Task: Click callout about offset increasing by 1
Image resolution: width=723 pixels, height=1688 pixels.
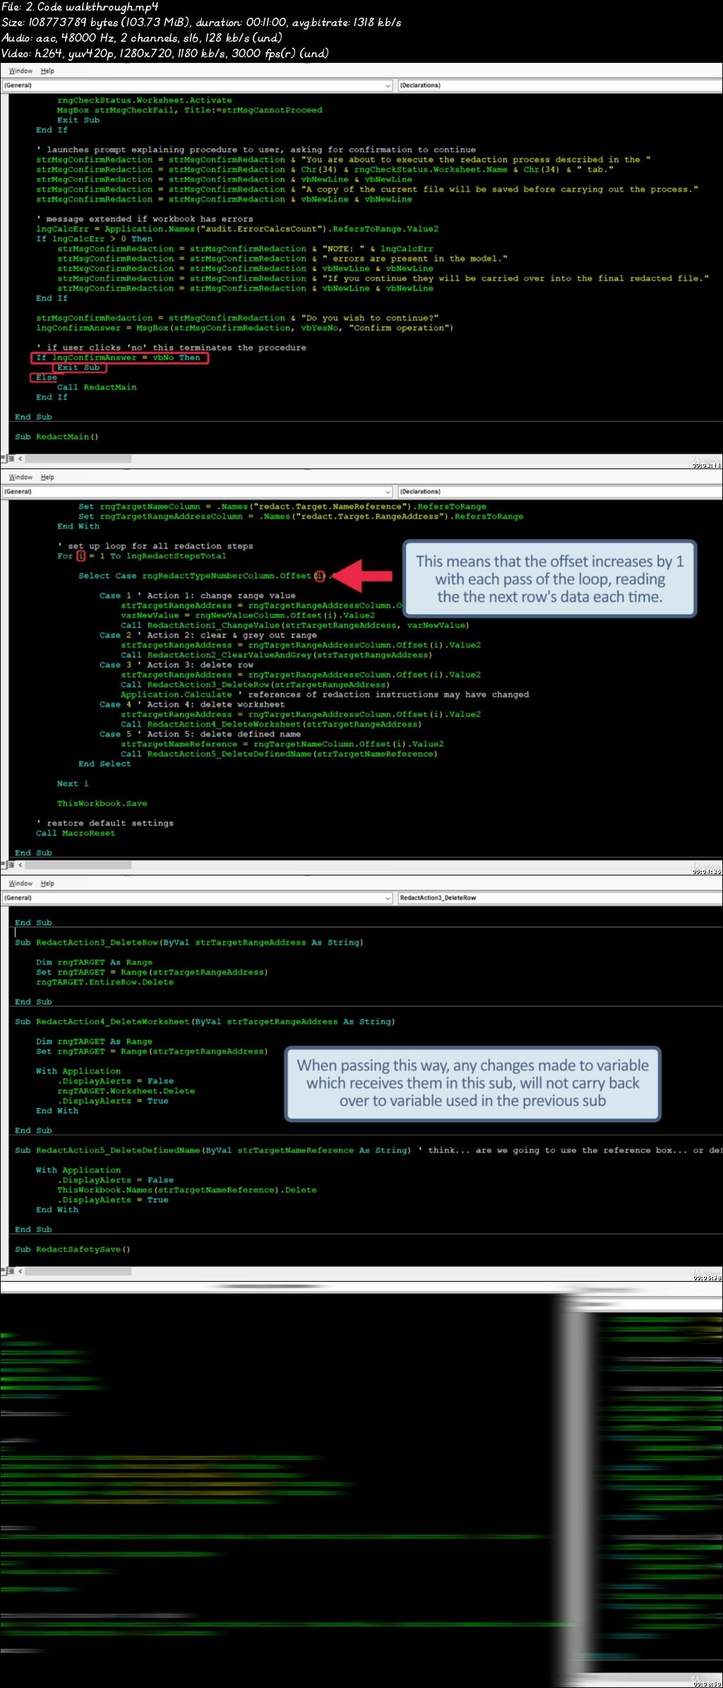Action: [x=549, y=579]
